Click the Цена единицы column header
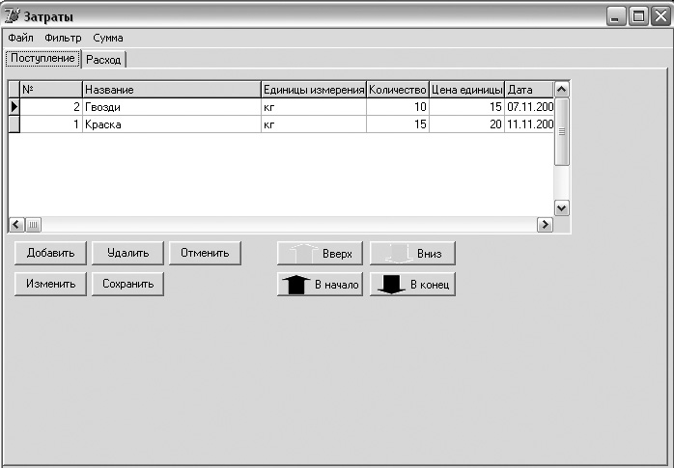Image resolution: width=674 pixels, height=468 pixels. (x=466, y=90)
